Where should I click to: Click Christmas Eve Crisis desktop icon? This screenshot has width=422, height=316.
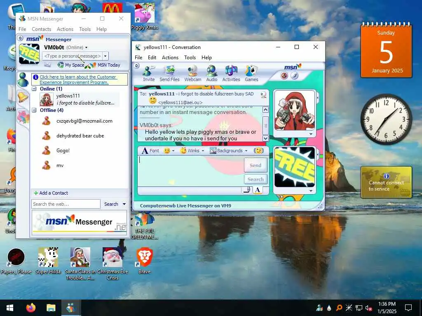pos(113,263)
